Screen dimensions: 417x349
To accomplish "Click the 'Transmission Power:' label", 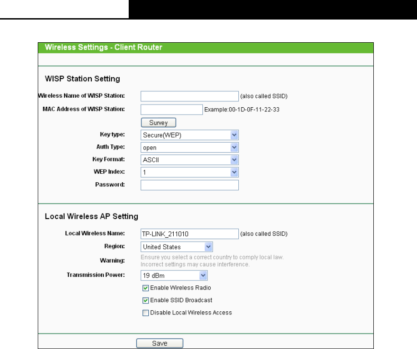I will click(96, 275).
